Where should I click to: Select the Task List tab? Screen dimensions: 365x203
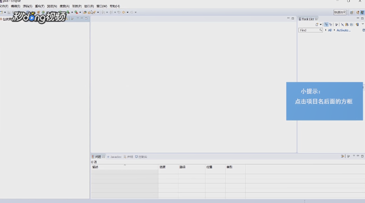308,19
